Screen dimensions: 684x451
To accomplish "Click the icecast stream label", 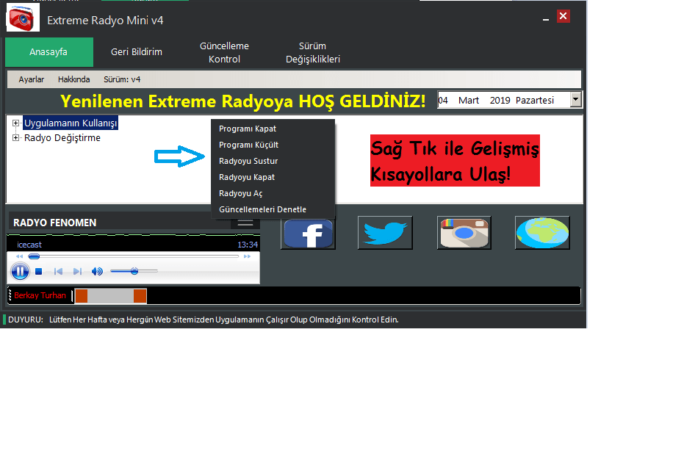I will click(29, 245).
